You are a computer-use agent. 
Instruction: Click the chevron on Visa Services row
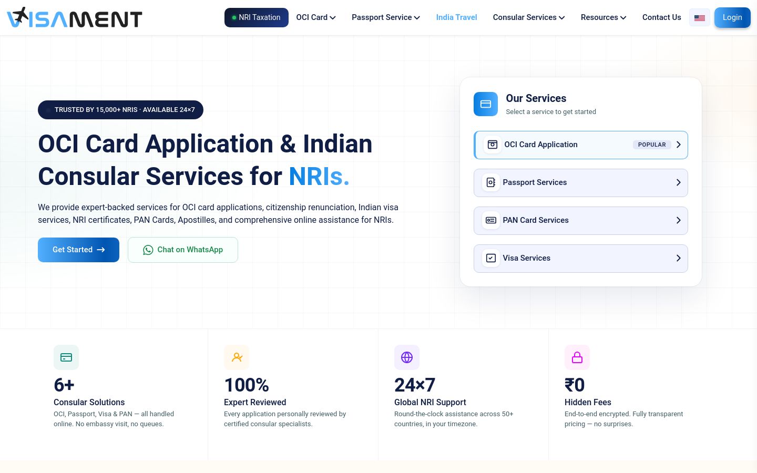(x=679, y=258)
